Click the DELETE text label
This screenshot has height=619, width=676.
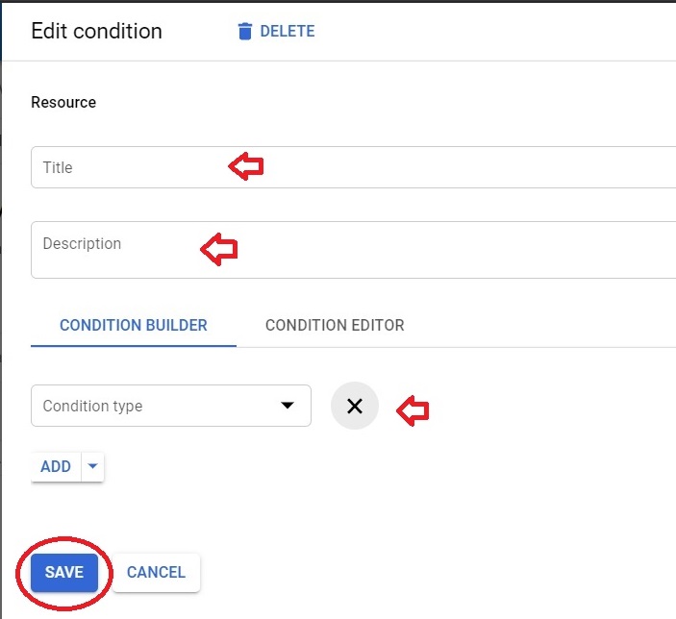pos(288,32)
